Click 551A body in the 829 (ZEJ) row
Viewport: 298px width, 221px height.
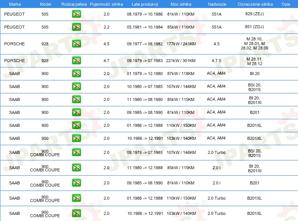click(216, 14)
